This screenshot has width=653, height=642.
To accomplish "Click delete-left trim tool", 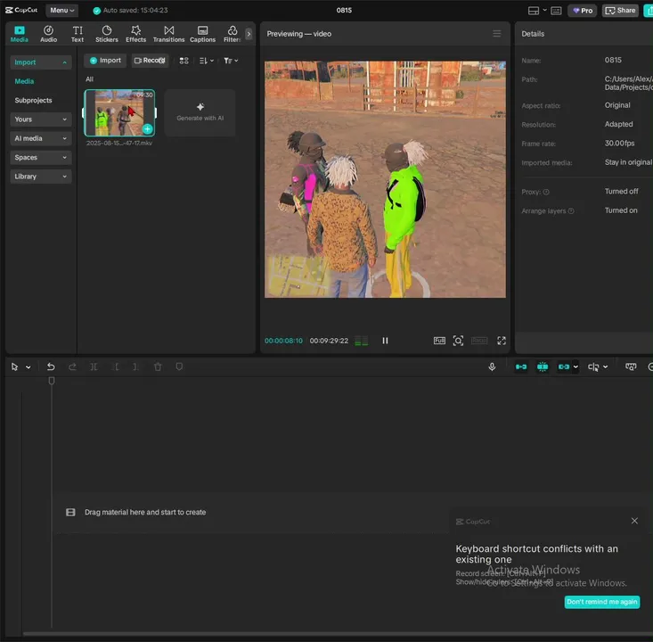I will click(x=116, y=366).
